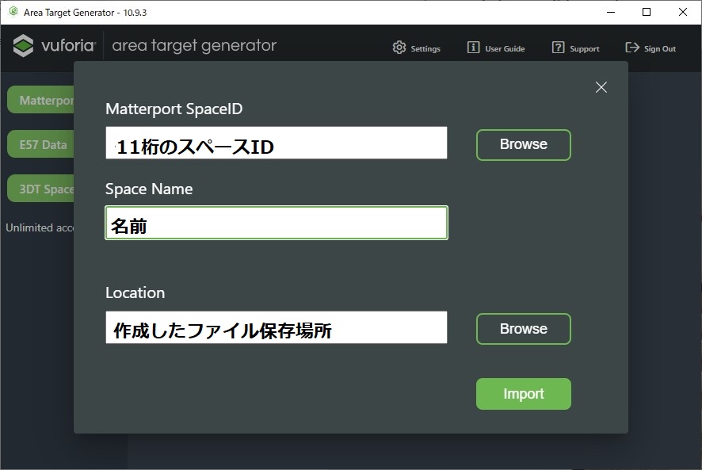702x470 pixels.
Task: Open Settings via the gear icon
Action: [399, 48]
